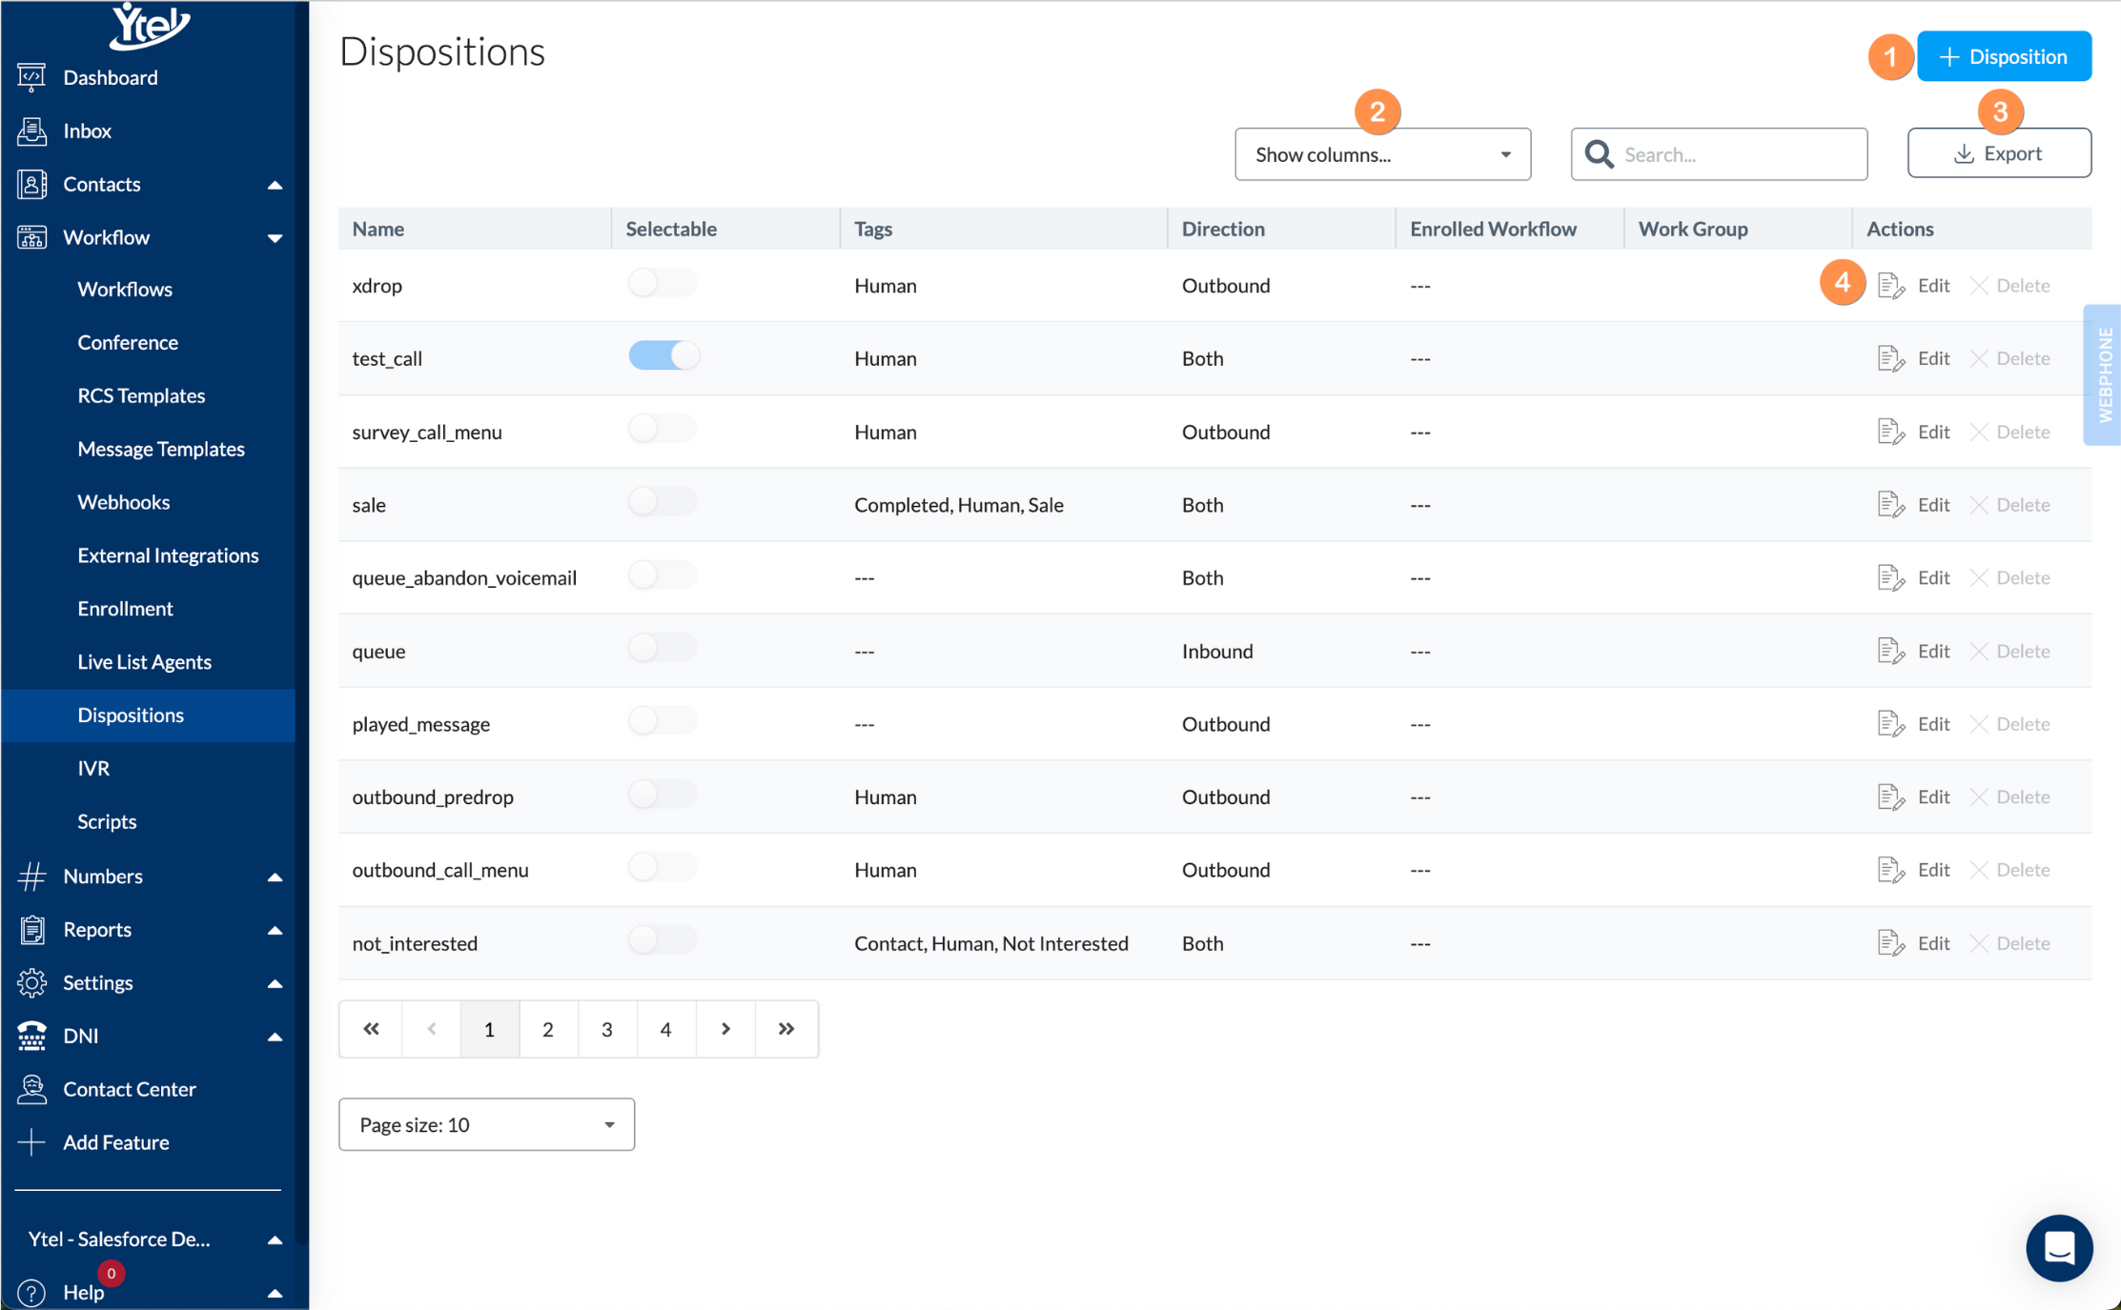Go to page 3 in pagination

tap(606, 1029)
